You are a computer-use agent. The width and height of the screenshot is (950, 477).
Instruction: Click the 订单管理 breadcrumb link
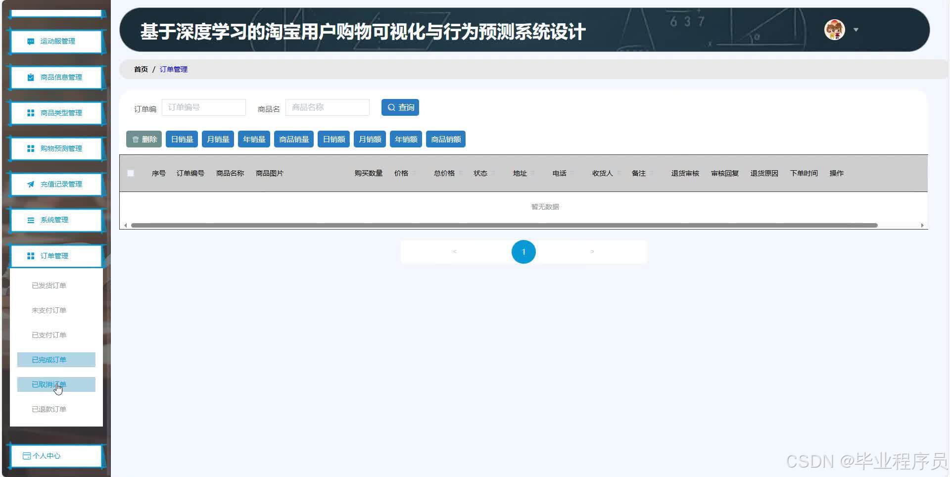click(x=174, y=69)
